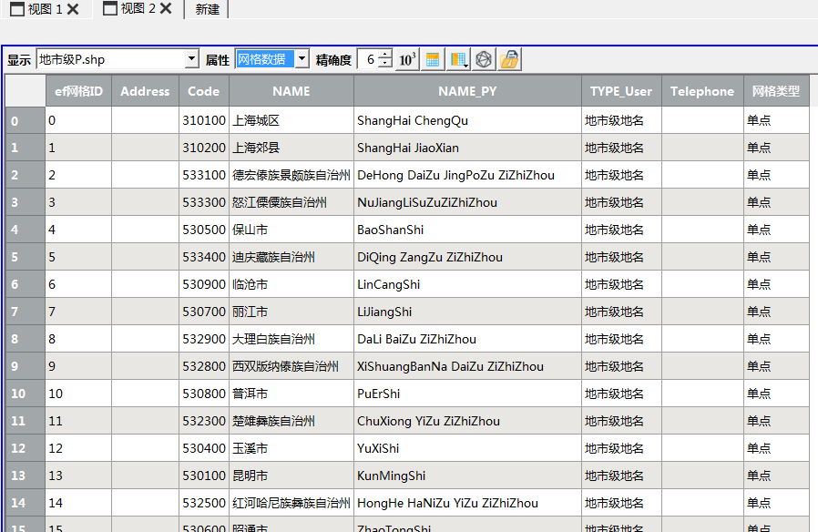
Task: Sort by the NAME_PY column header
Action: pos(467,91)
